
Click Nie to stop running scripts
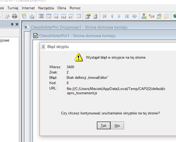(x=117, y=126)
